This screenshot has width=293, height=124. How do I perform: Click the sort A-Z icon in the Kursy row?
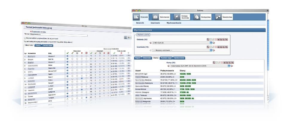(225, 63)
